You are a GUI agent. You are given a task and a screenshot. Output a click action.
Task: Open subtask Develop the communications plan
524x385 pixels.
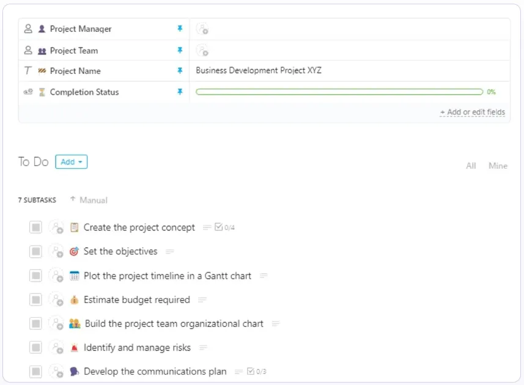point(155,372)
